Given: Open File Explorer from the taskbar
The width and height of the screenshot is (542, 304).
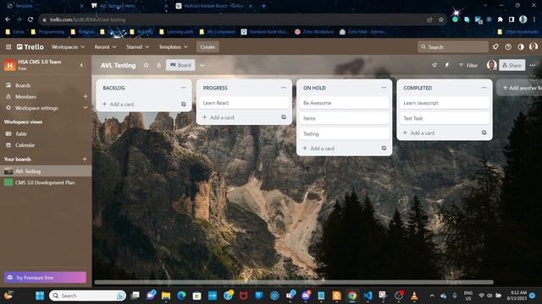Looking at the screenshot, I should pyautogui.click(x=166, y=296).
